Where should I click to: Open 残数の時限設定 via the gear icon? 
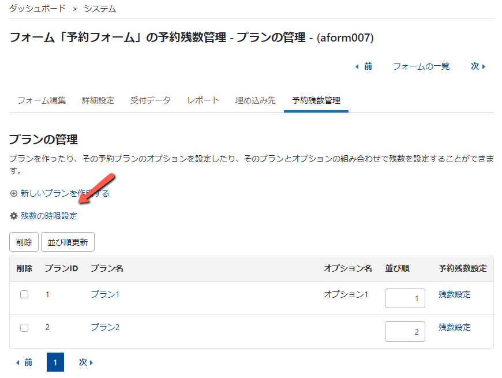(x=14, y=215)
